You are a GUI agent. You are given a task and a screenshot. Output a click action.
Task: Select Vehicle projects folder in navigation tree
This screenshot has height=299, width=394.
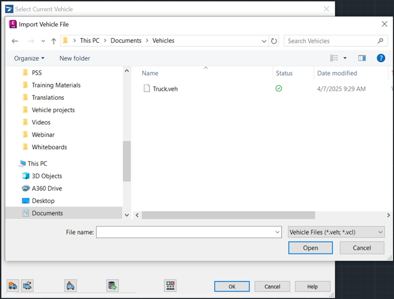click(53, 110)
